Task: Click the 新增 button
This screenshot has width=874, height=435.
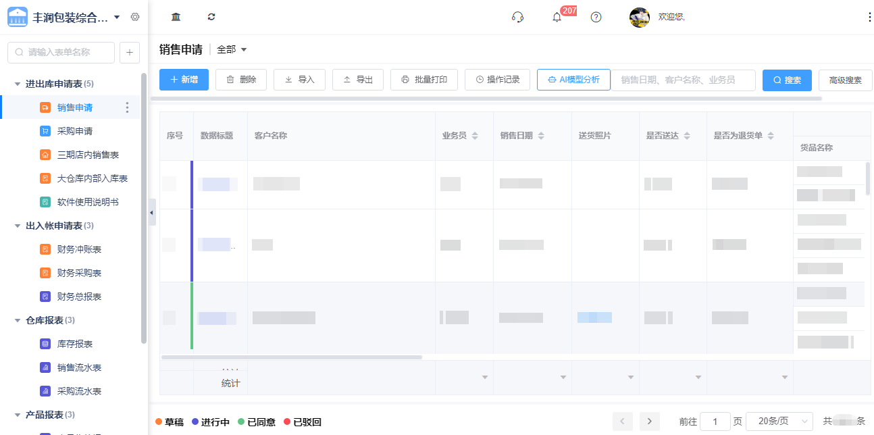Action: (x=184, y=80)
